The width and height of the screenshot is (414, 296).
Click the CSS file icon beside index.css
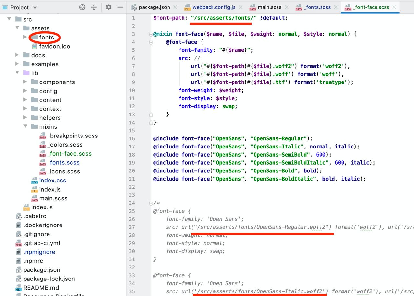[35, 181]
